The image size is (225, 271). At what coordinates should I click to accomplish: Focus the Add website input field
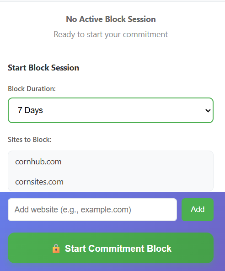(92, 210)
